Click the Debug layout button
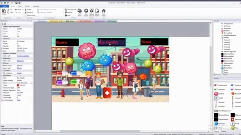Viewport: 241px width, 135px height. click(92, 12)
